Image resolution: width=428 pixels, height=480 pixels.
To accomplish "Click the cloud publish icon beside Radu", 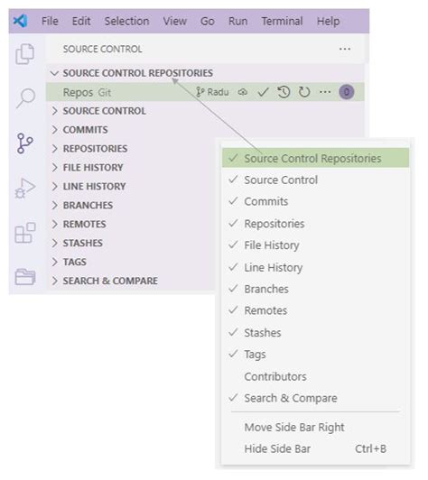I will [x=243, y=92].
